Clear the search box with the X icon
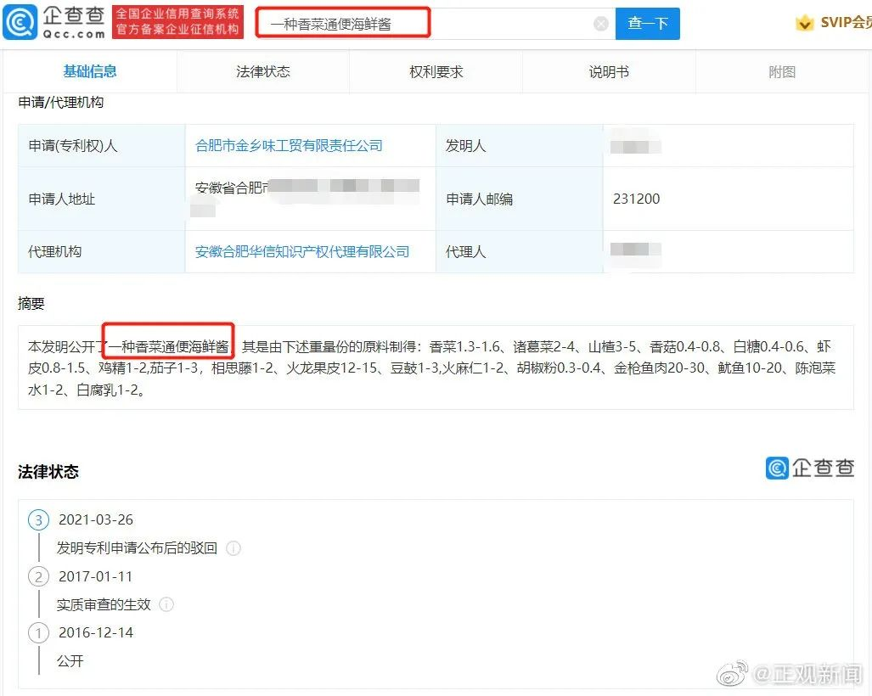Viewport: 872px width, 696px height. tap(600, 24)
